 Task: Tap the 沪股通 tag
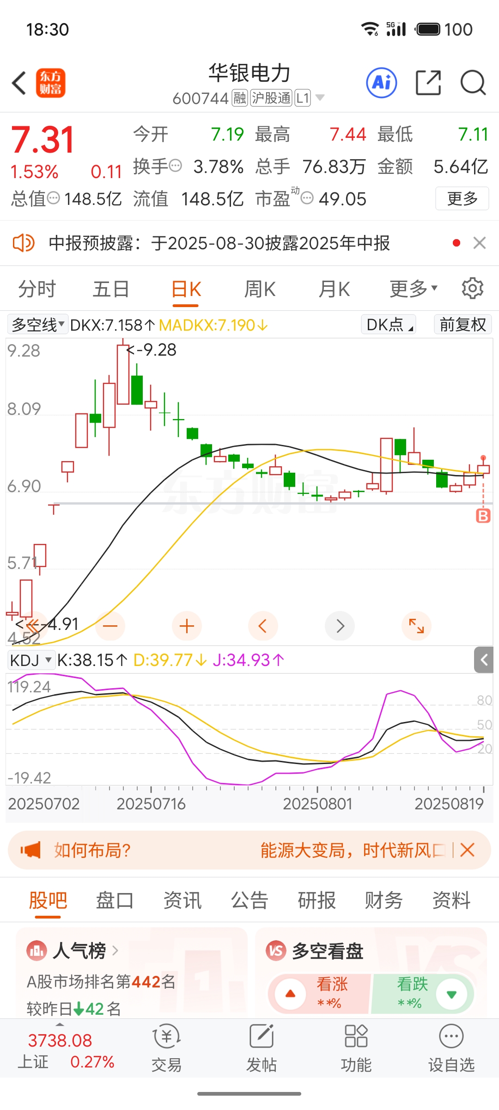coord(271,98)
